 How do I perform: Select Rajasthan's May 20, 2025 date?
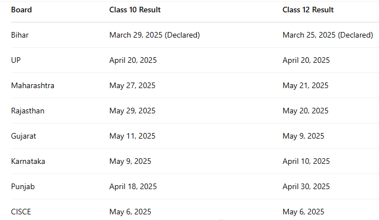[306, 111]
